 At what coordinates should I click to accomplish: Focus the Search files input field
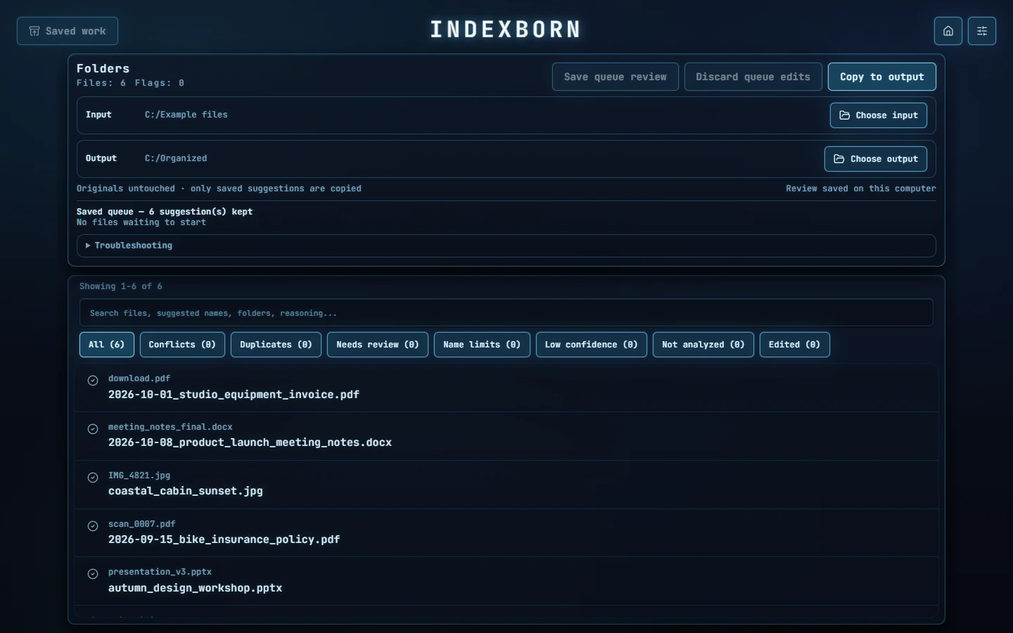tap(507, 313)
